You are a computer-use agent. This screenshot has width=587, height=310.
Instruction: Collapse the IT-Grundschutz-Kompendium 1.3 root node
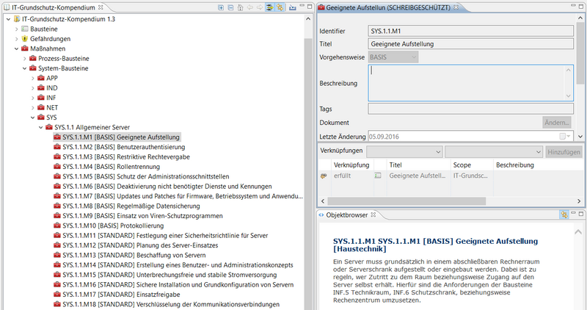(8, 19)
